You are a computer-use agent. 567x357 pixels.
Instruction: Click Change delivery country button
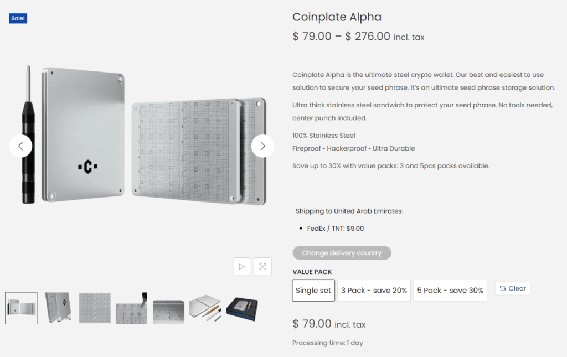(342, 253)
